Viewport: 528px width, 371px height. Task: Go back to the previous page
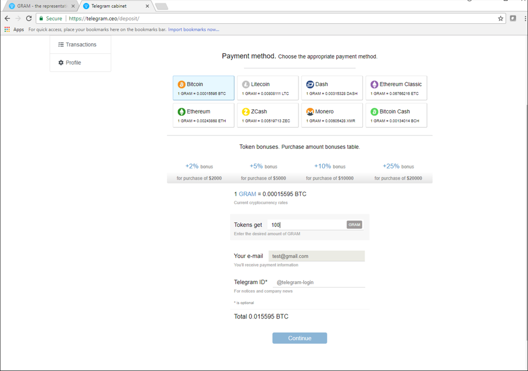coord(7,19)
